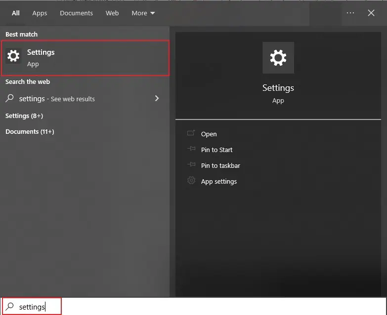
Task: Close the search panel with the X
Action: [x=371, y=13]
